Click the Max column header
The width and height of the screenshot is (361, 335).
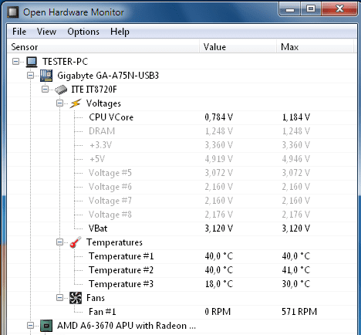315,47
